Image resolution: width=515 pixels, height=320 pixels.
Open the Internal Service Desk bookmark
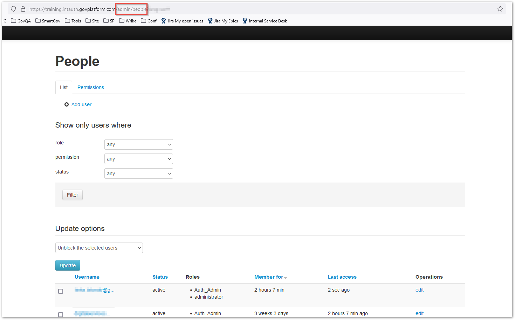point(265,21)
